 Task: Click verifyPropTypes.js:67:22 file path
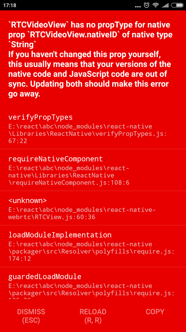(x=87, y=133)
